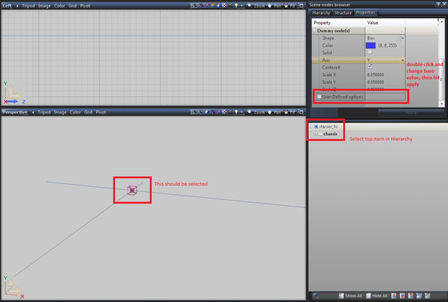Select wireframe display in Left viewport toolbar

tap(195, 6)
